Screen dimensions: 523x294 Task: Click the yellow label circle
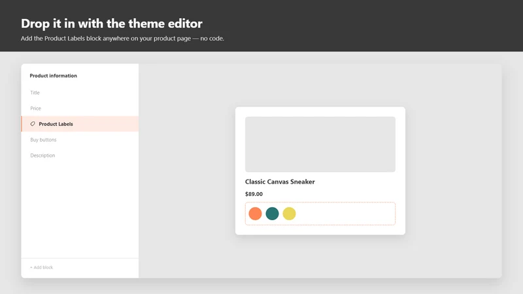click(289, 214)
